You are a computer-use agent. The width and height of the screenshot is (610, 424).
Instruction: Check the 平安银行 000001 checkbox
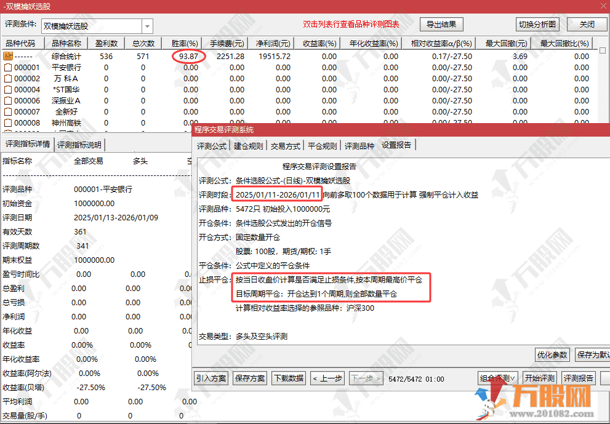coord(7,67)
